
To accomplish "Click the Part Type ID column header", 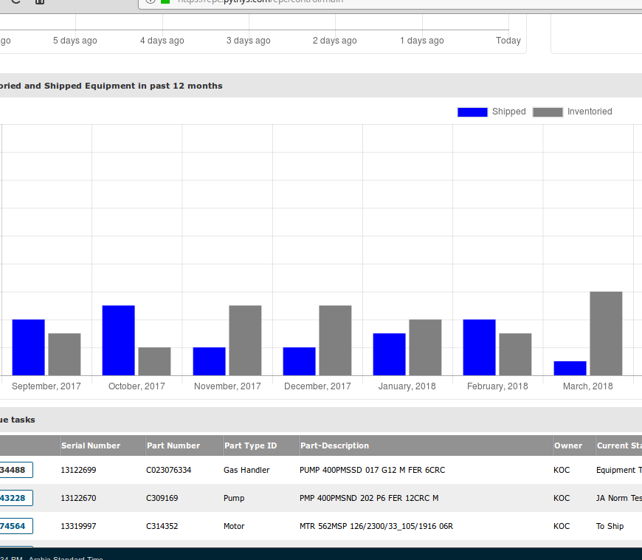I will click(250, 445).
